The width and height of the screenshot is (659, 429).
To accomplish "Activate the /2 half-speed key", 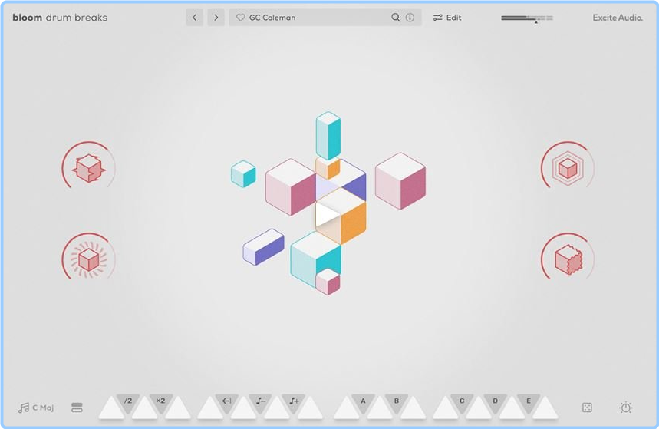I will point(128,401).
